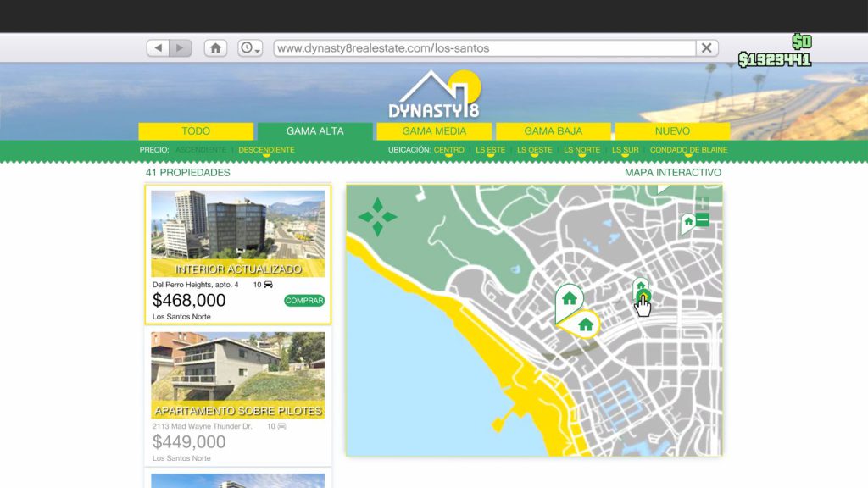Select the NUEVO tab

672,131
